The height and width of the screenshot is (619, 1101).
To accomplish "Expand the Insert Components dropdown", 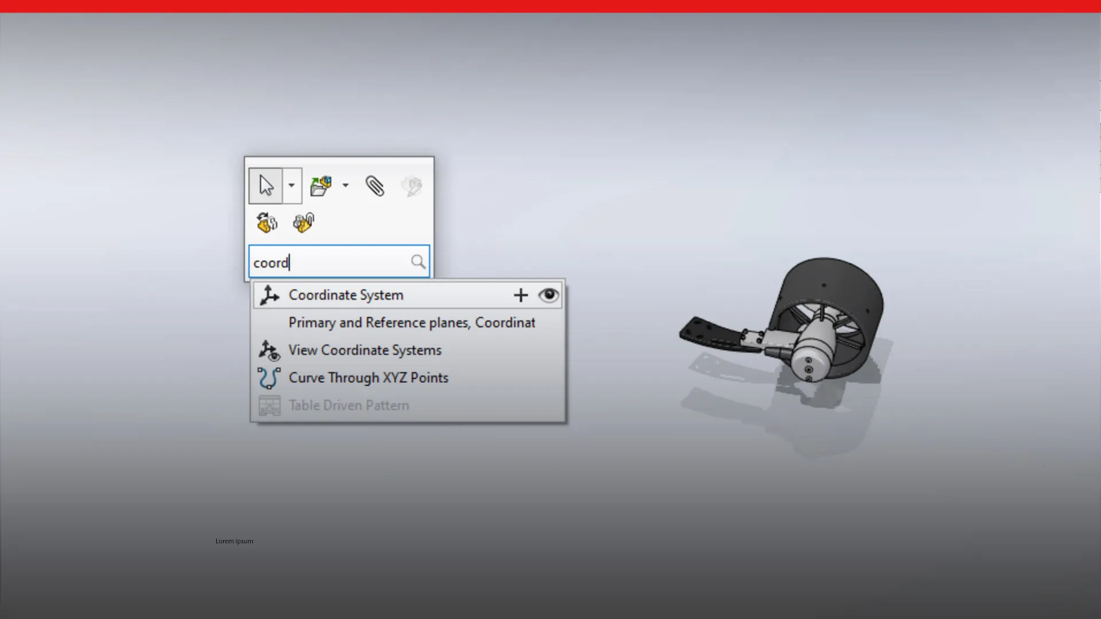I will (345, 185).
